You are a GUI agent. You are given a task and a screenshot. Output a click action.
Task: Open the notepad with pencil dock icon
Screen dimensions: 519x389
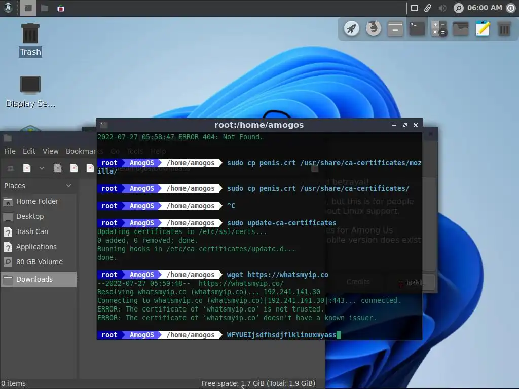[x=483, y=29]
